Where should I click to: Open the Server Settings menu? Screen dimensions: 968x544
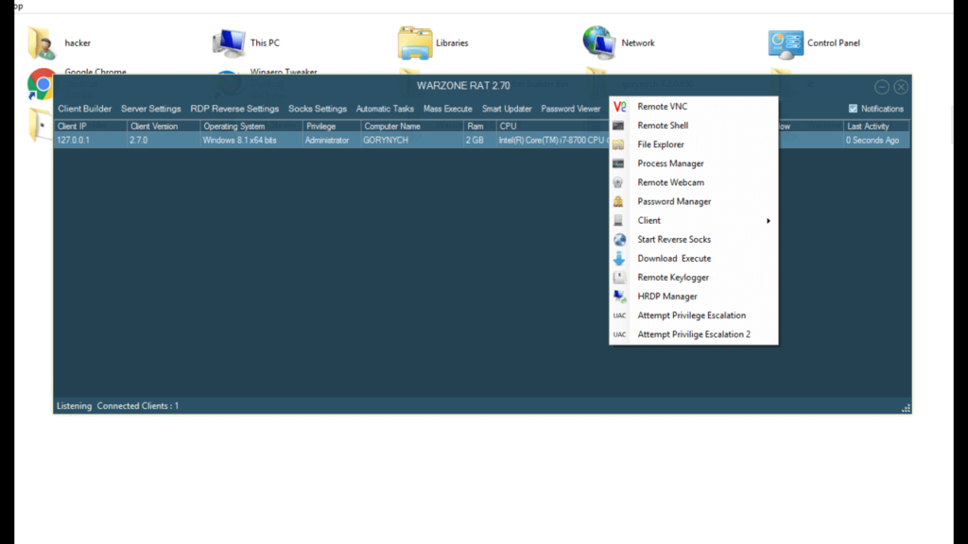pyautogui.click(x=150, y=109)
